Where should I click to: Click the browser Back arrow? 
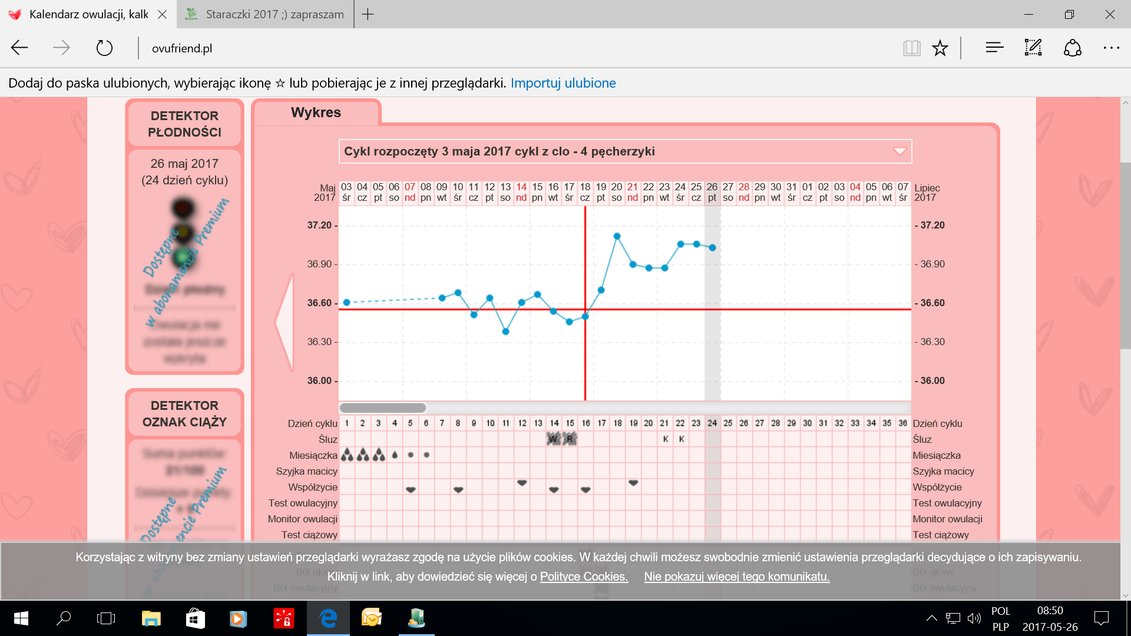[20, 48]
